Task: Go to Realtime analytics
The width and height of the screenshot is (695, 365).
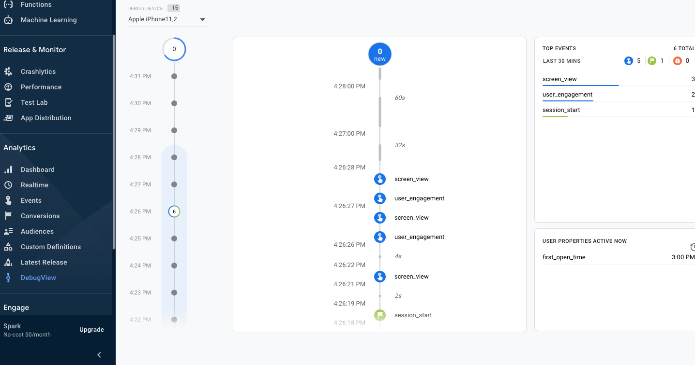Action: pos(34,185)
